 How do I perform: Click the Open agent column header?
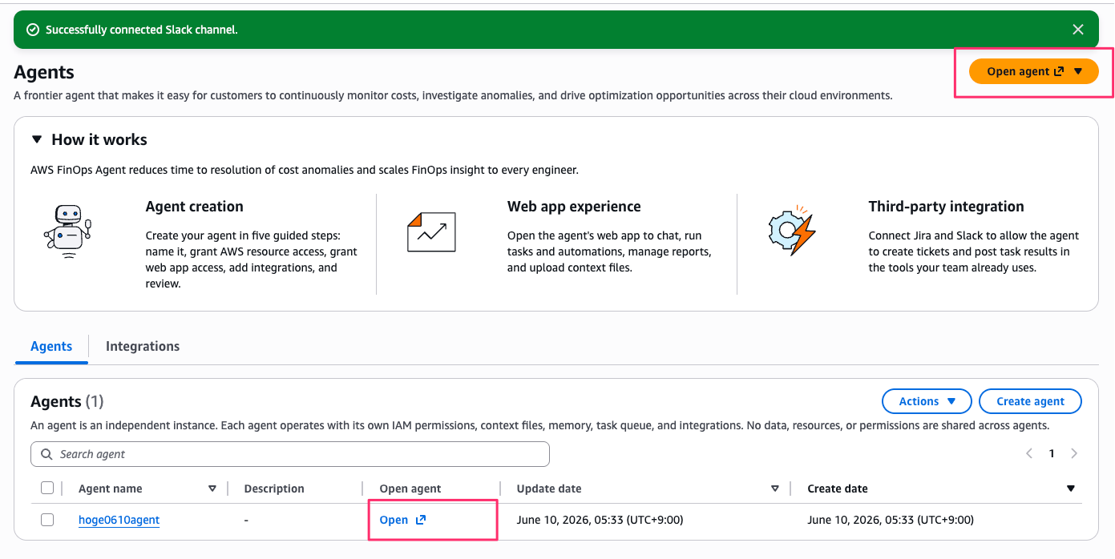pos(410,489)
